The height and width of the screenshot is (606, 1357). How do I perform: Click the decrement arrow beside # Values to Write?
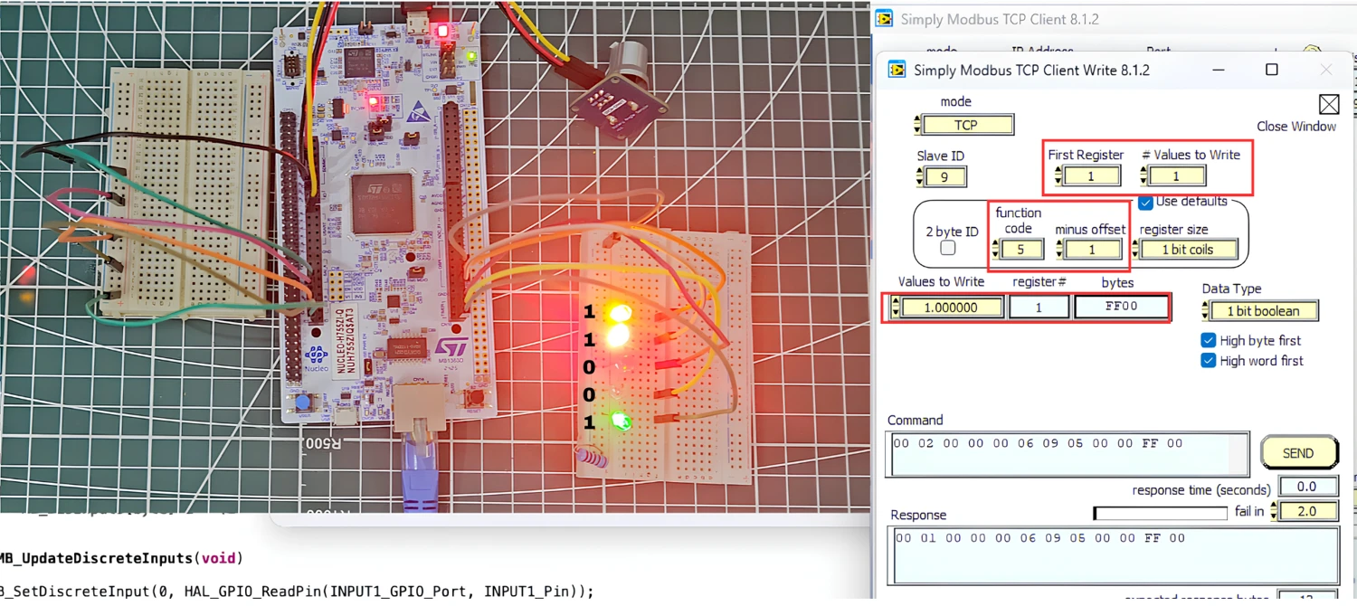point(1143,180)
